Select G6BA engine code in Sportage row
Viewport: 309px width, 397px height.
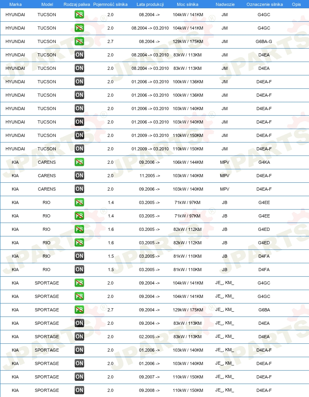(264, 310)
